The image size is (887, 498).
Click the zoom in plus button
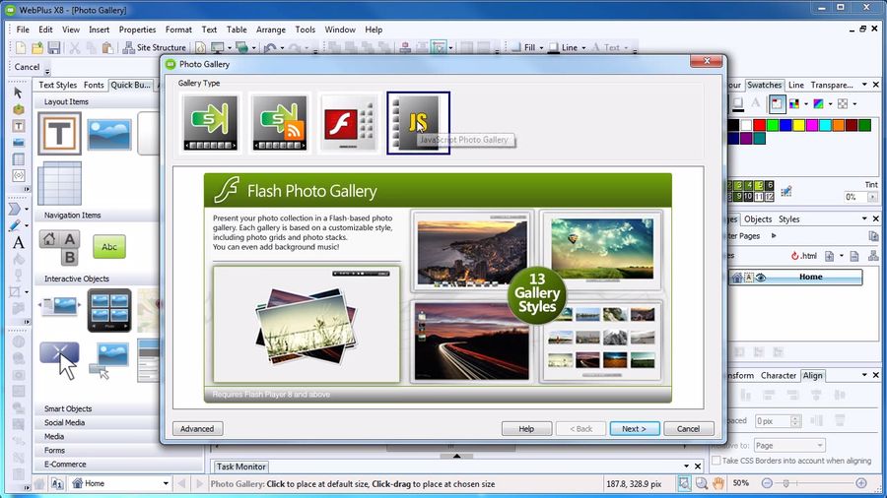click(861, 483)
